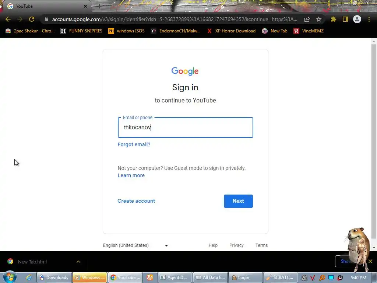The width and height of the screenshot is (377, 283).
Task: Open the EndermanCH/Malw... bookmark
Action: 176,31
